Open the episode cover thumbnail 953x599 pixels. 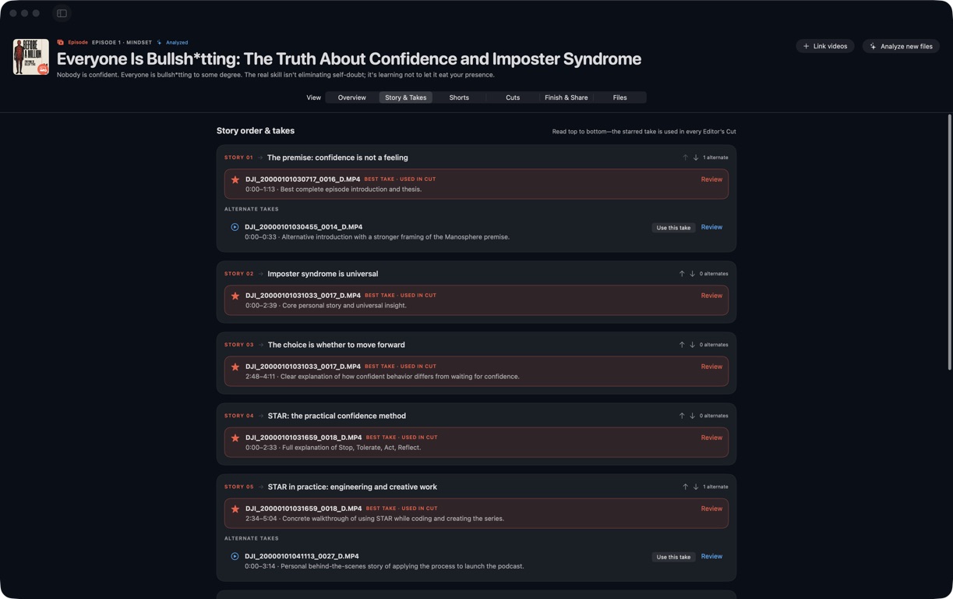point(31,57)
